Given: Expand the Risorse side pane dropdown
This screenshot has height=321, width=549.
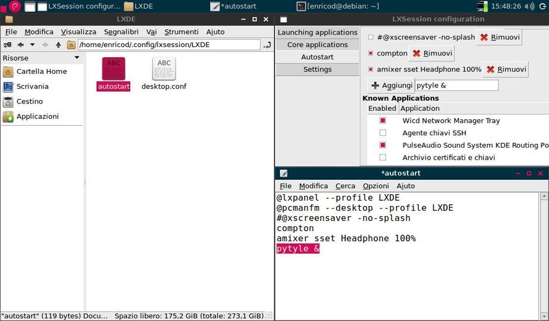Looking at the screenshot, I should [x=77, y=58].
